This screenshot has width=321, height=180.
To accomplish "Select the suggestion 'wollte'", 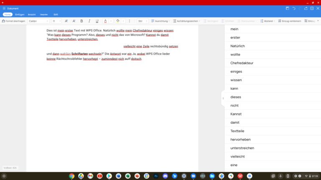I will [273, 55].
